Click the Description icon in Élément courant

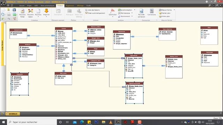click(x=58, y=11)
